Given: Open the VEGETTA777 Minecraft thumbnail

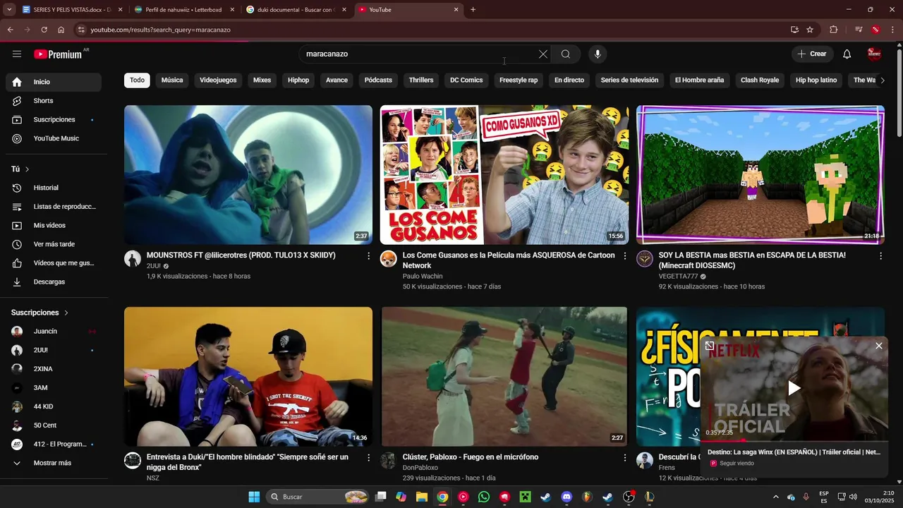Looking at the screenshot, I should tap(760, 175).
